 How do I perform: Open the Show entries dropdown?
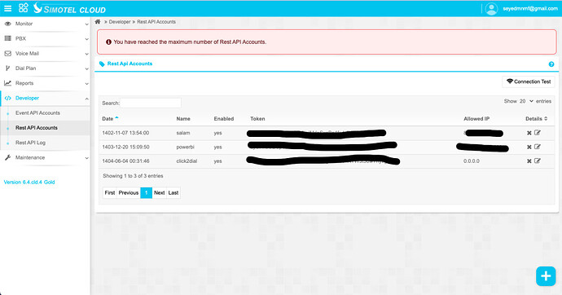pyautogui.click(x=526, y=101)
